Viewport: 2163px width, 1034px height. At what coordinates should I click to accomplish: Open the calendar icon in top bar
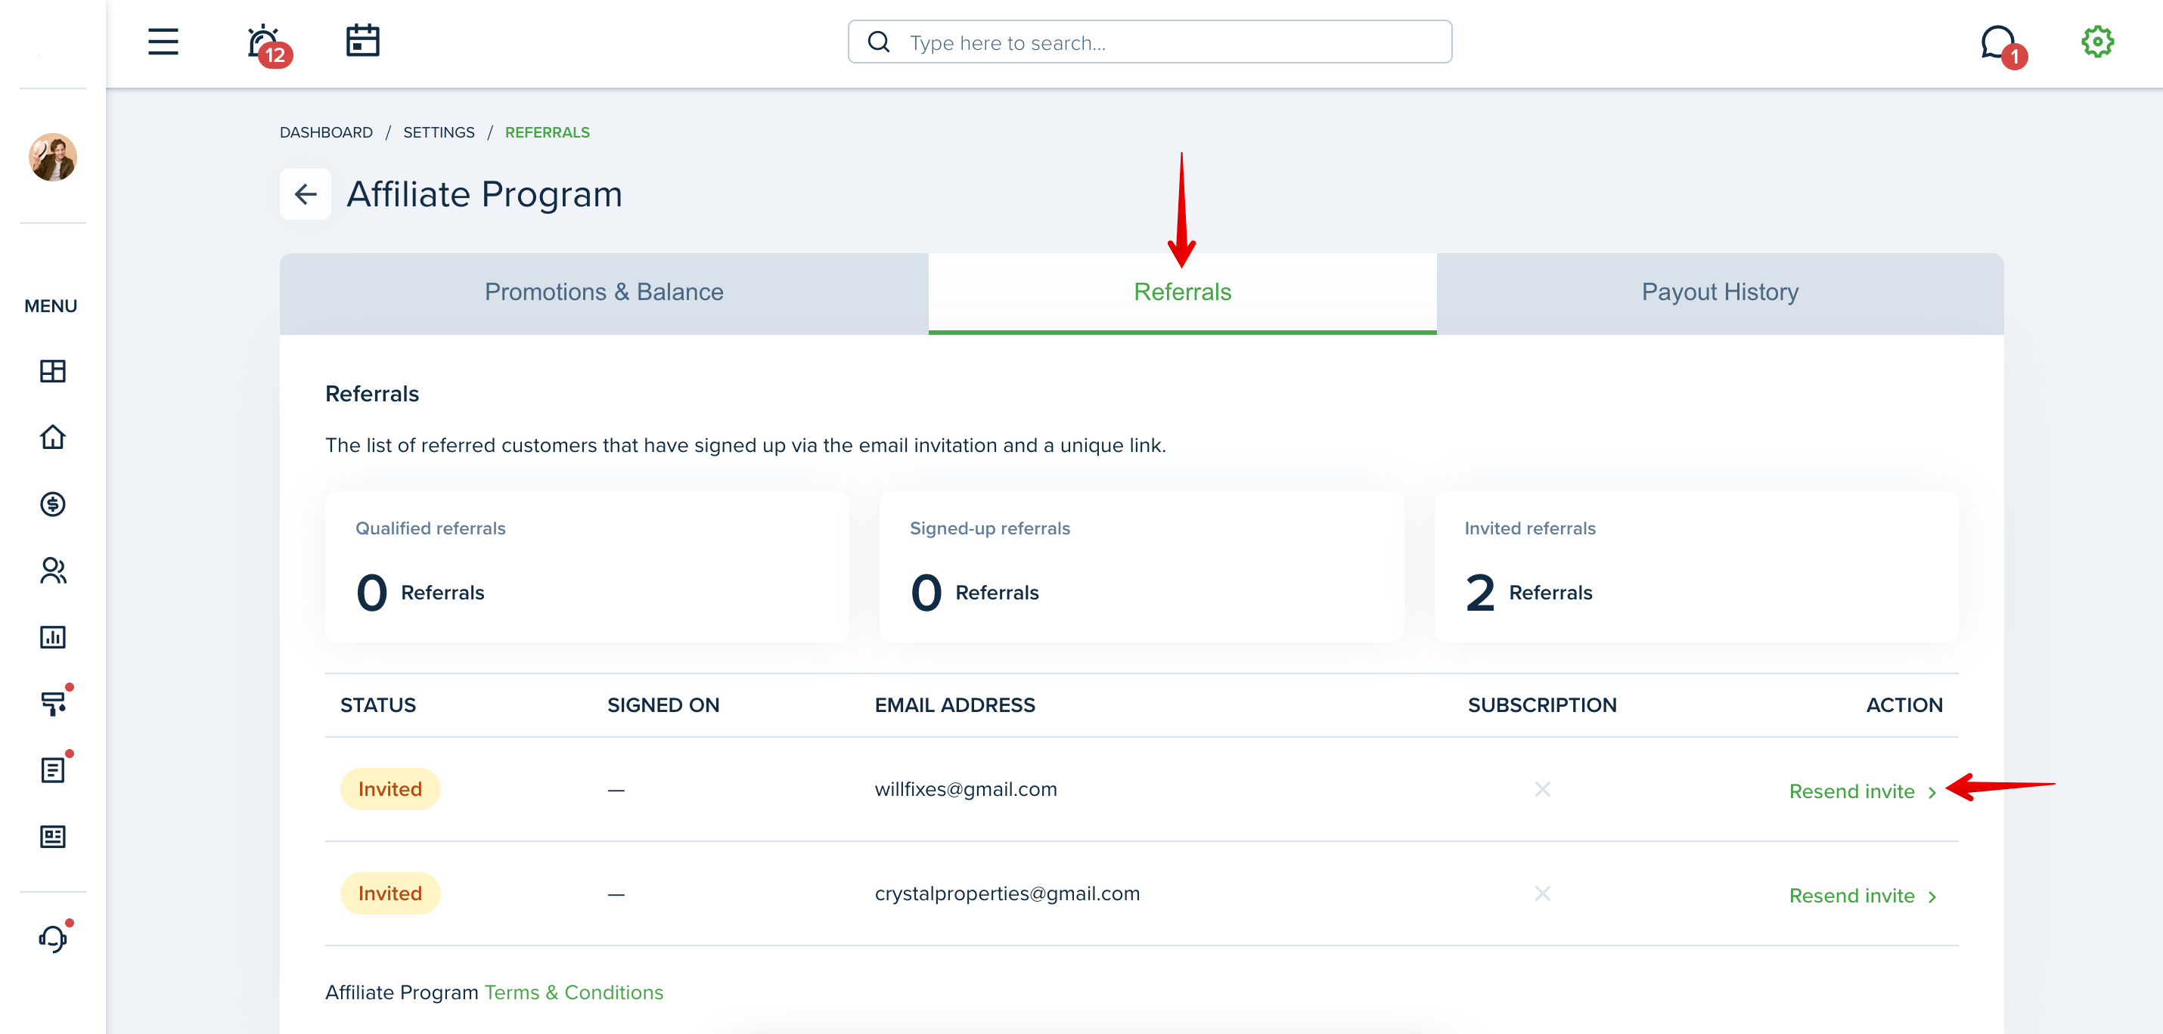[363, 41]
